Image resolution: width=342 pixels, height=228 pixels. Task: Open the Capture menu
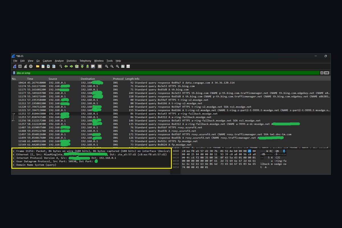(47, 61)
